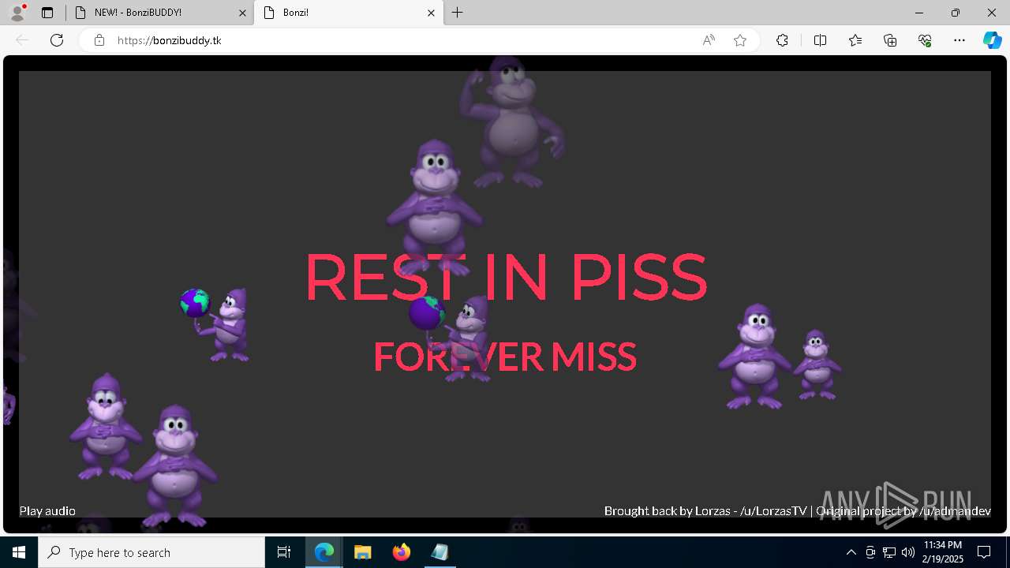Click the FOREVER MISS subtitle text
The width and height of the screenshot is (1010, 568).
click(505, 357)
